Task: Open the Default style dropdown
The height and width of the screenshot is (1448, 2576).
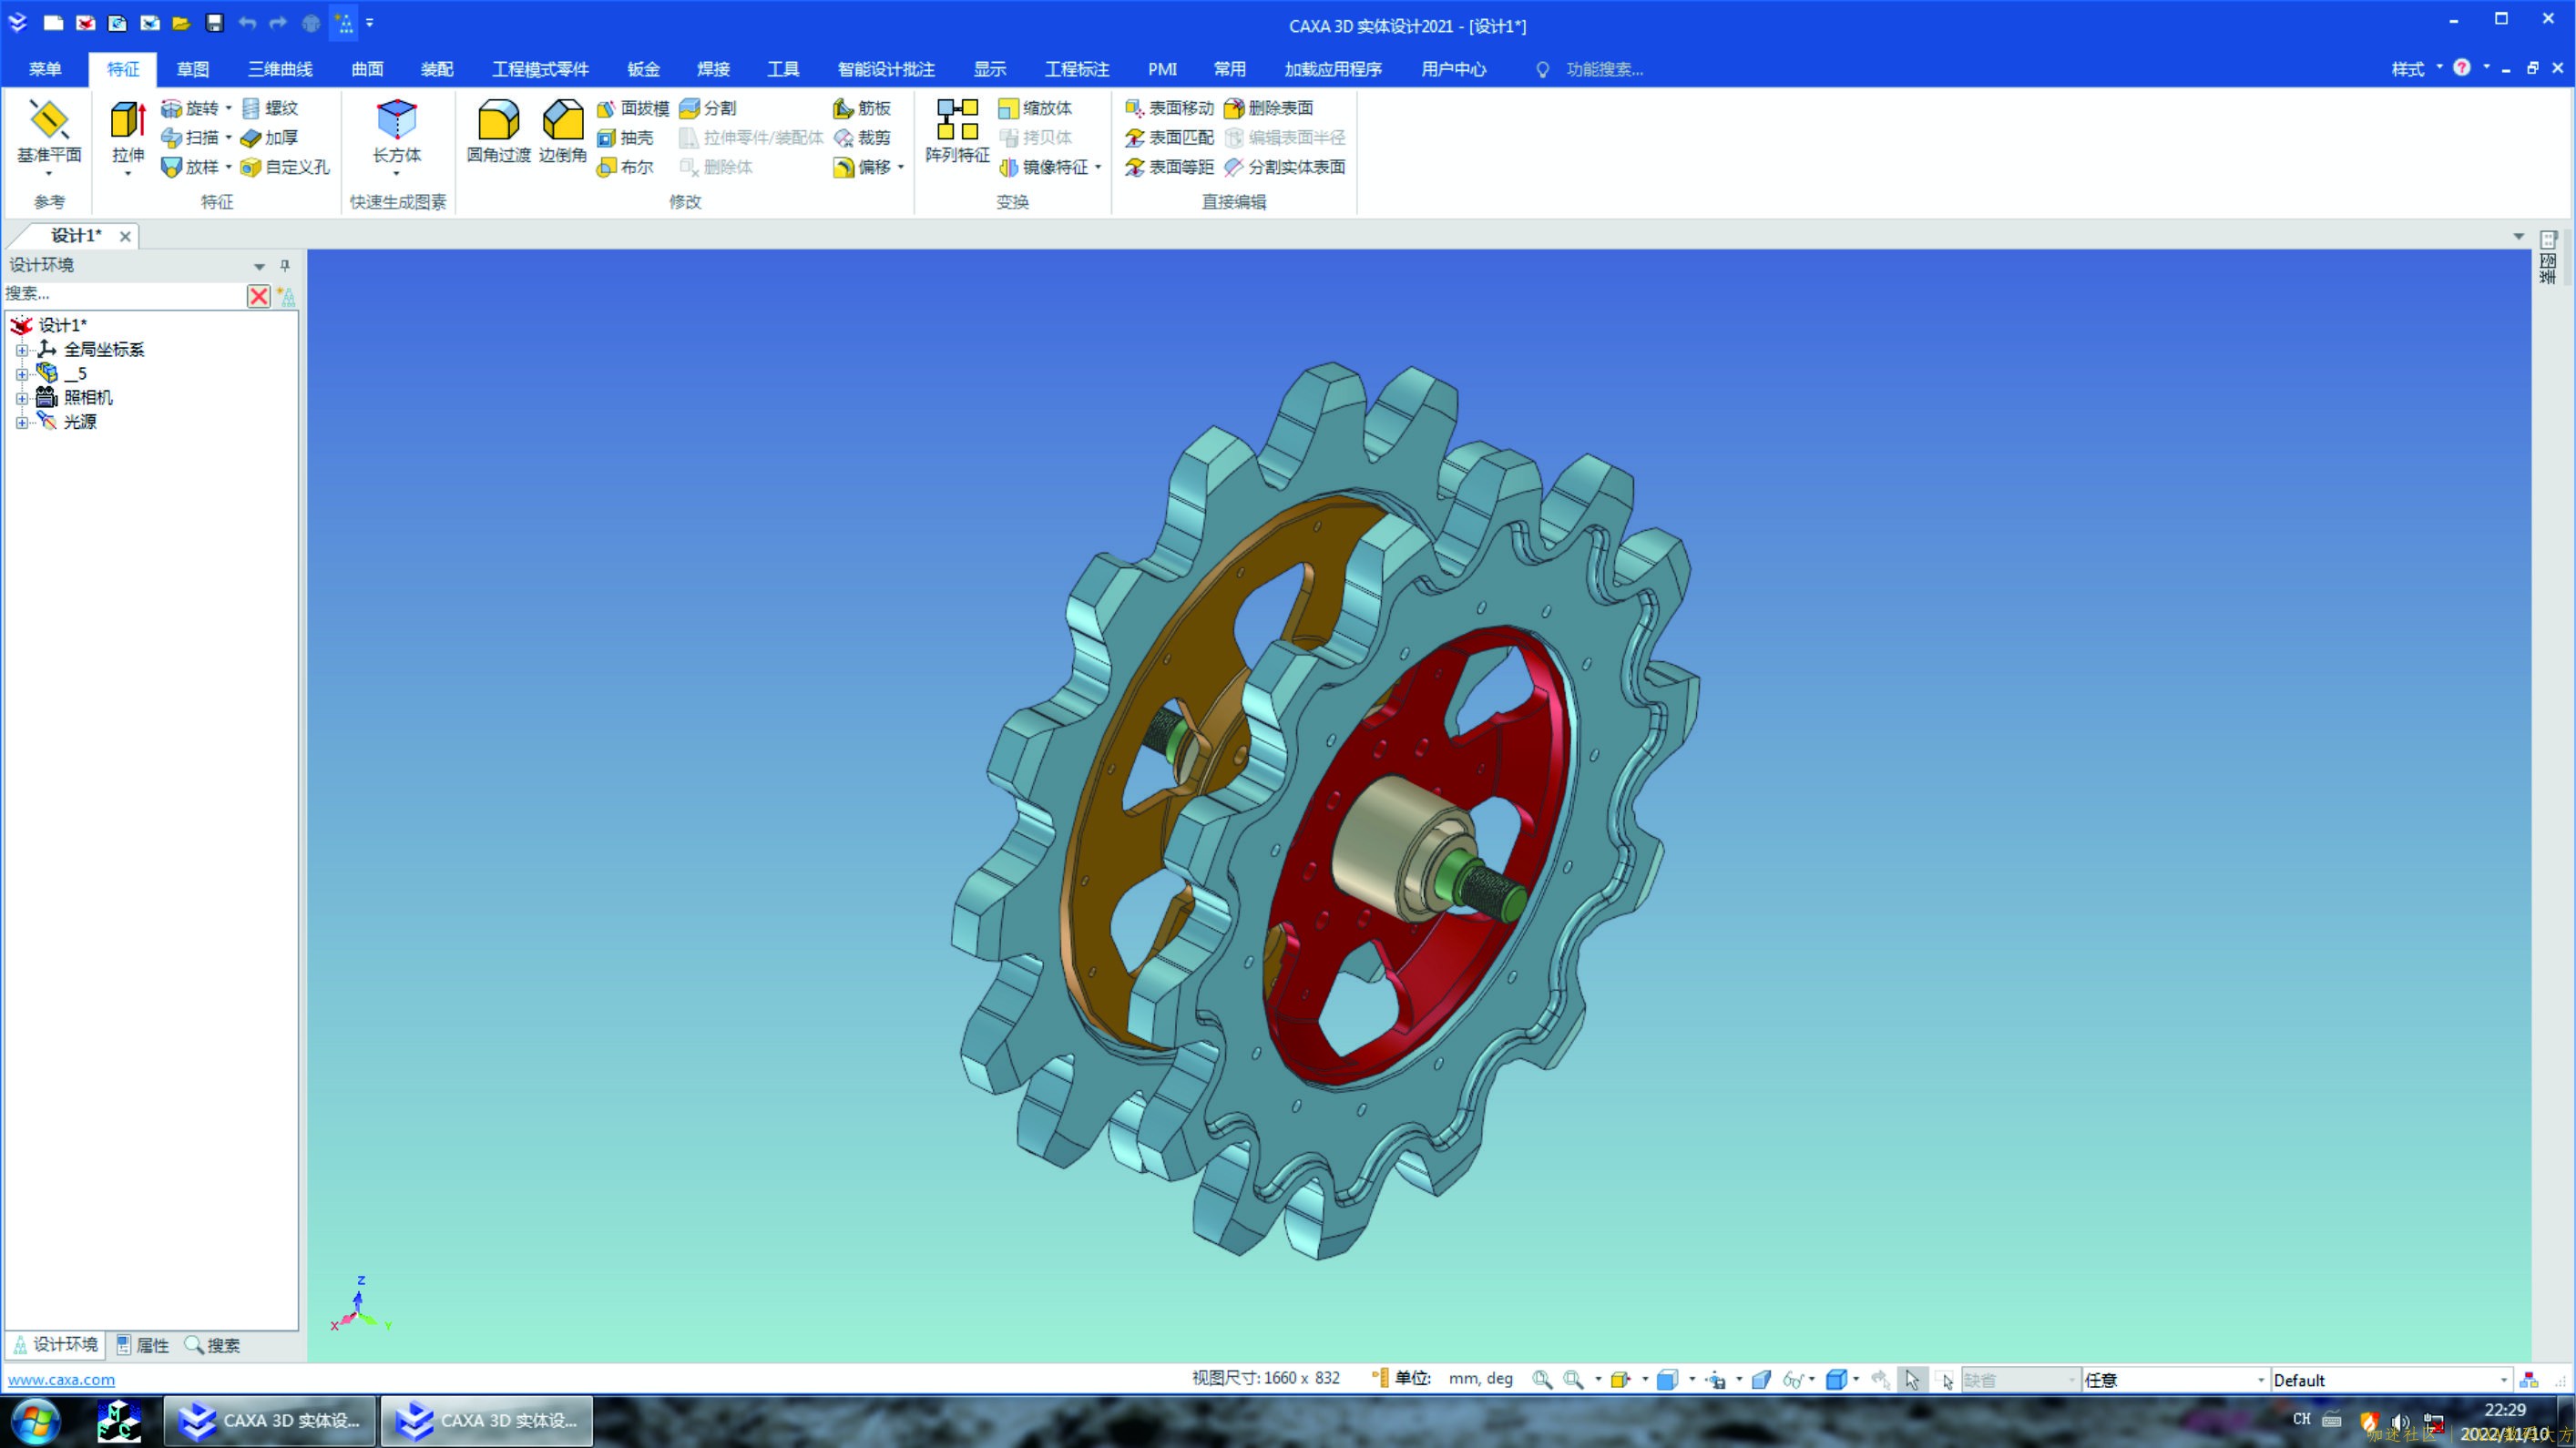Action: [2503, 1380]
